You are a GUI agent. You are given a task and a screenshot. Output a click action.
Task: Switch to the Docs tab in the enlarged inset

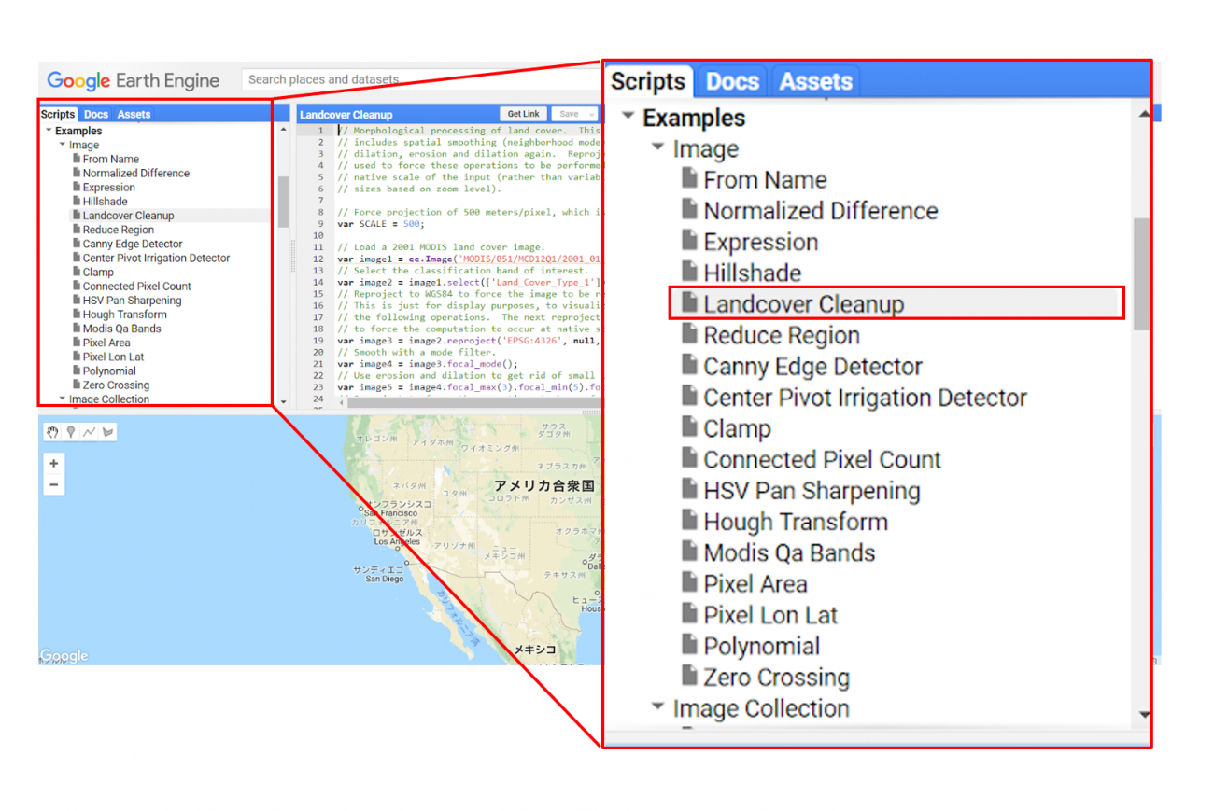732,81
